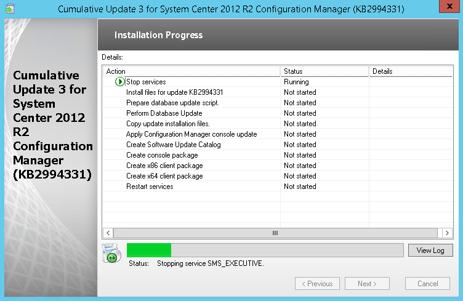Click the green running arrow beside Stop services

pyautogui.click(x=119, y=82)
